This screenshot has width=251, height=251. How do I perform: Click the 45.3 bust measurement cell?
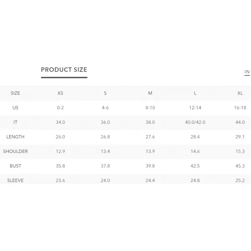(x=240, y=166)
